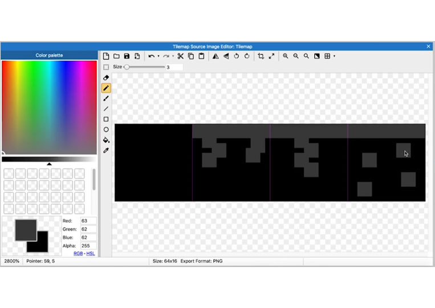The image size is (435, 308).
Task: Edit the Blue value field
Action: click(x=88, y=237)
